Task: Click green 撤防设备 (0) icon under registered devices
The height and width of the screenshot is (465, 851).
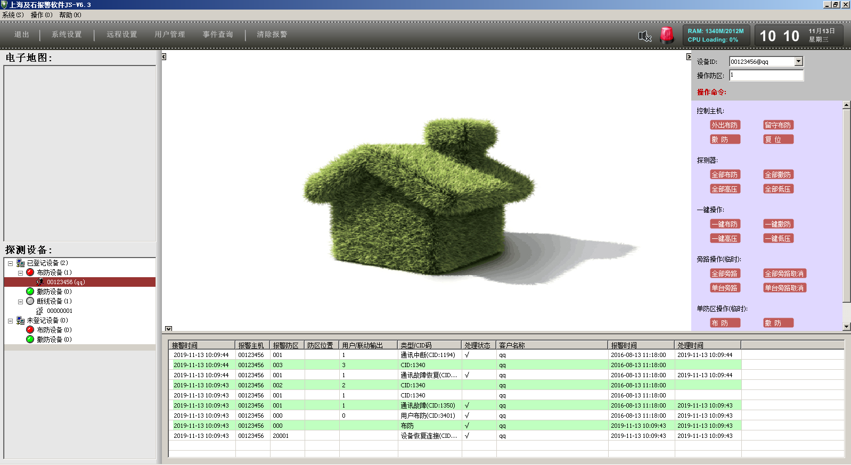Action: pos(30,292)
